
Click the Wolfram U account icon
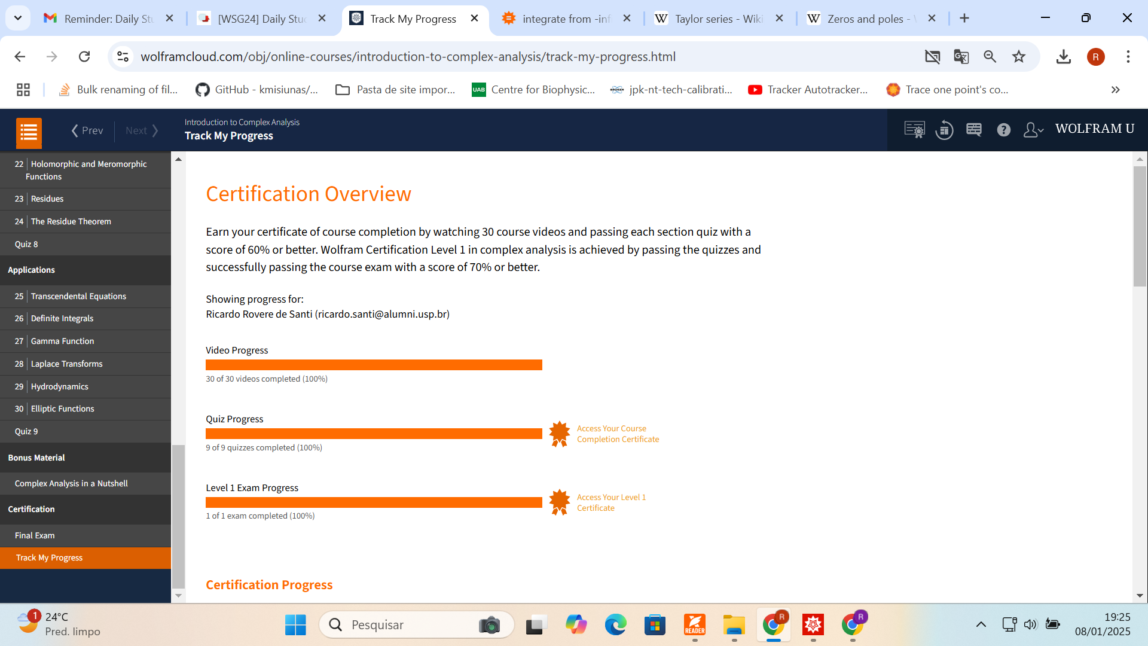tap(1034, 130)
